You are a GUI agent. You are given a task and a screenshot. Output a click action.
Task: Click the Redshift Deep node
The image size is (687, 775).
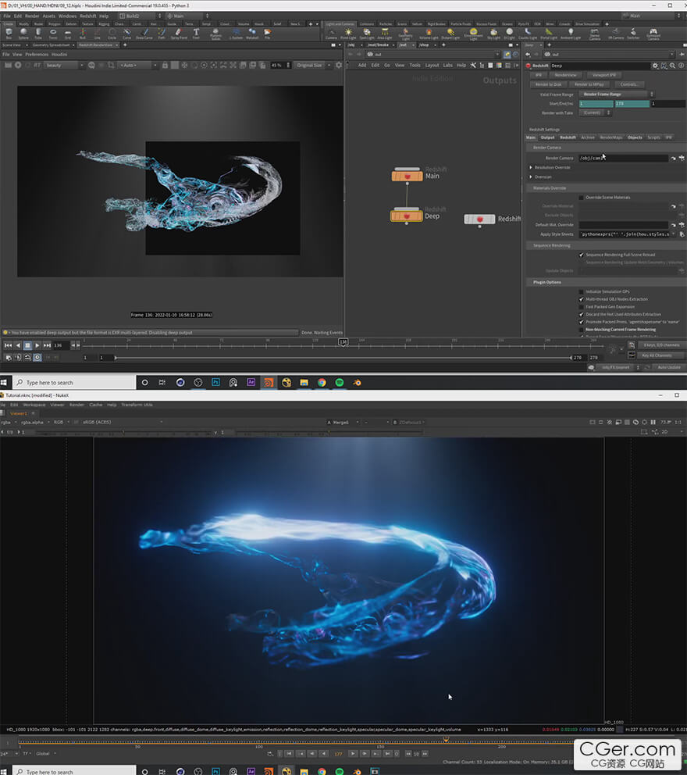(x=407, y=216)
